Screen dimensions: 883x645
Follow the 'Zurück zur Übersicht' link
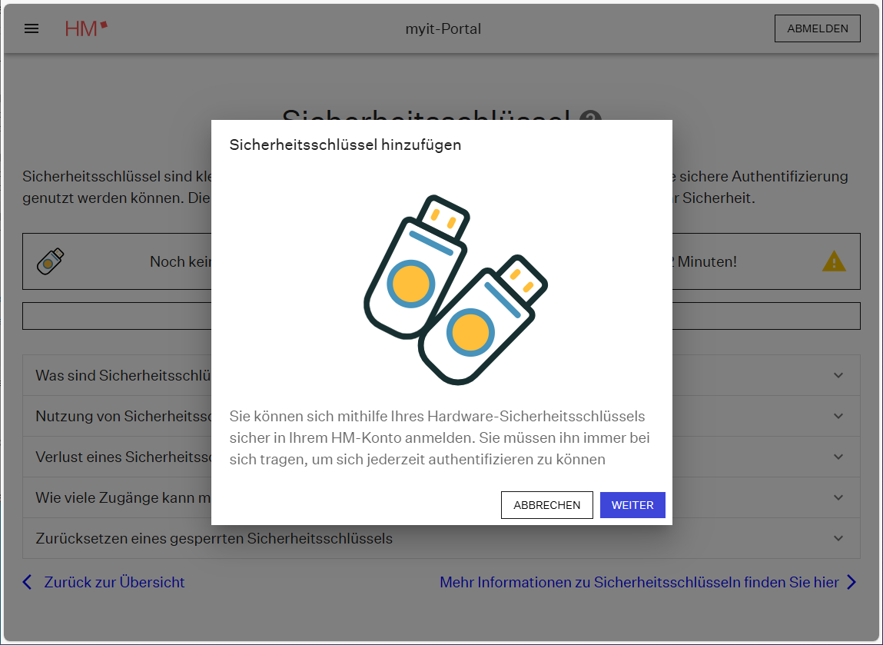115,582
